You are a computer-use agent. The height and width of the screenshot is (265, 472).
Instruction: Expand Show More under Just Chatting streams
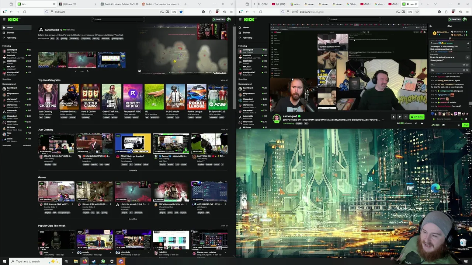[x=133, y=170]
